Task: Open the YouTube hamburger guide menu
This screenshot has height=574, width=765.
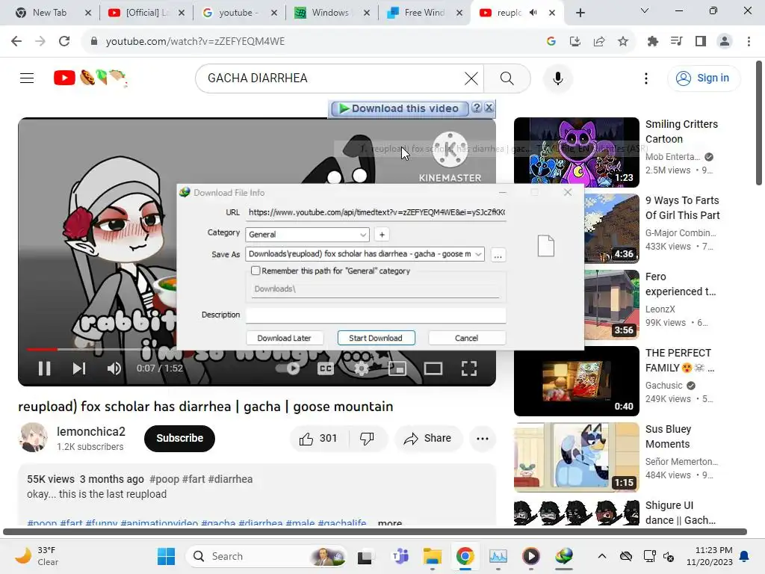Action: pyautogui.click(x=27, y=78)
